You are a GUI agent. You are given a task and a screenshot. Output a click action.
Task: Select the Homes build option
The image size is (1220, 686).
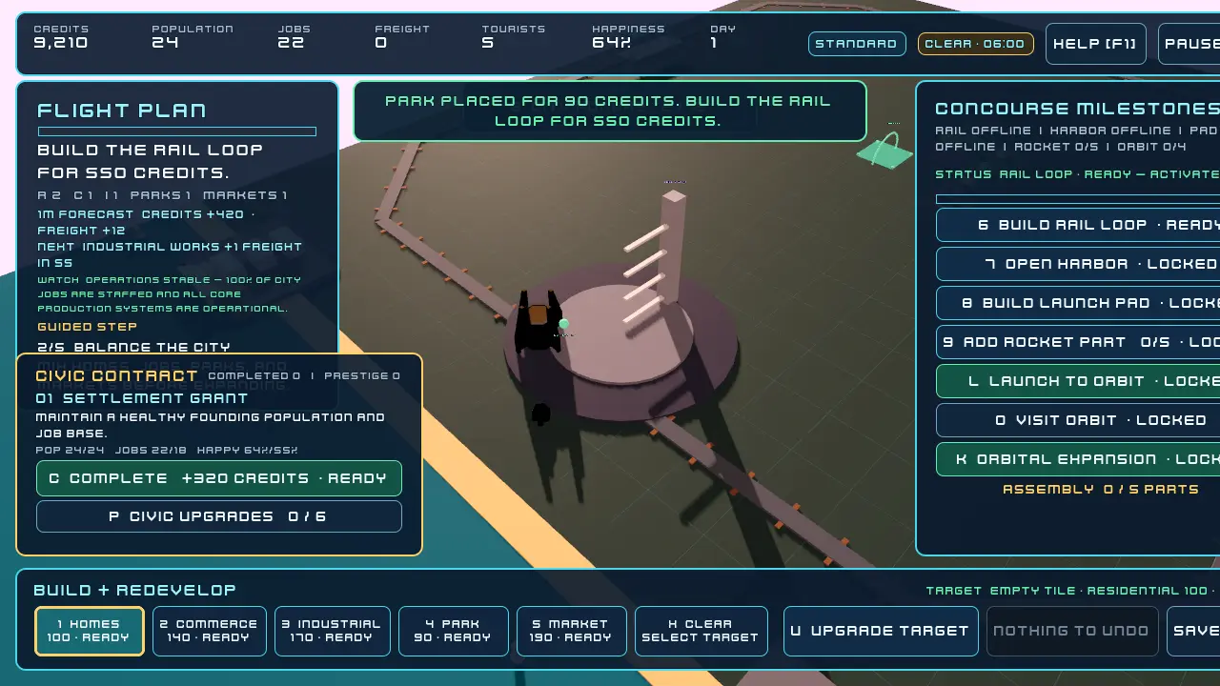click(x=90, y=631)
